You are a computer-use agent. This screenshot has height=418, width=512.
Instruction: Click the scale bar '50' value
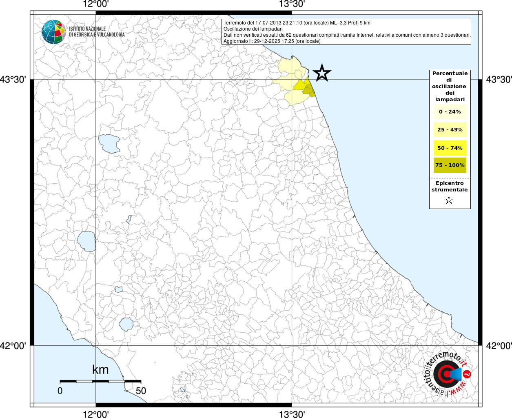tap(141, 391)
